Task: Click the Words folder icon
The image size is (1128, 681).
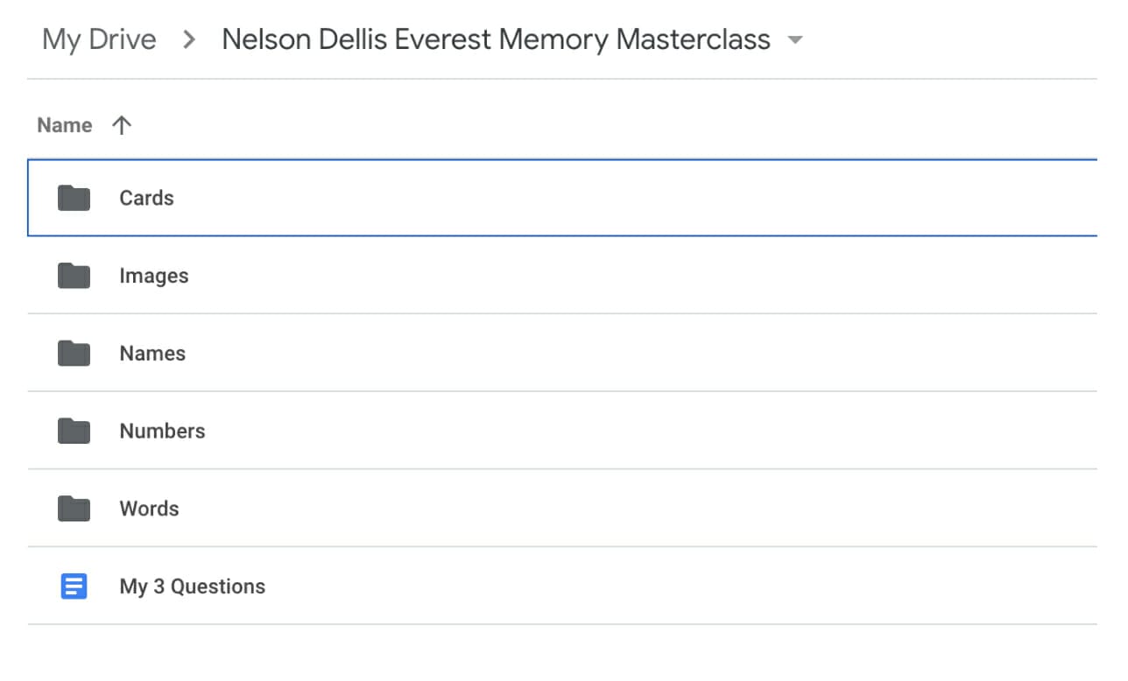Action: pos(74,508)
